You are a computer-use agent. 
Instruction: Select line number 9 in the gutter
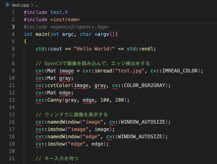coord(13,71)
